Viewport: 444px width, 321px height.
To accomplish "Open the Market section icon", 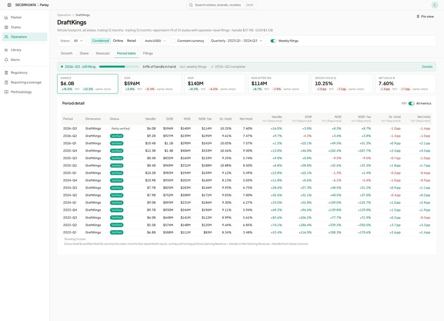I will click(6, 18).
